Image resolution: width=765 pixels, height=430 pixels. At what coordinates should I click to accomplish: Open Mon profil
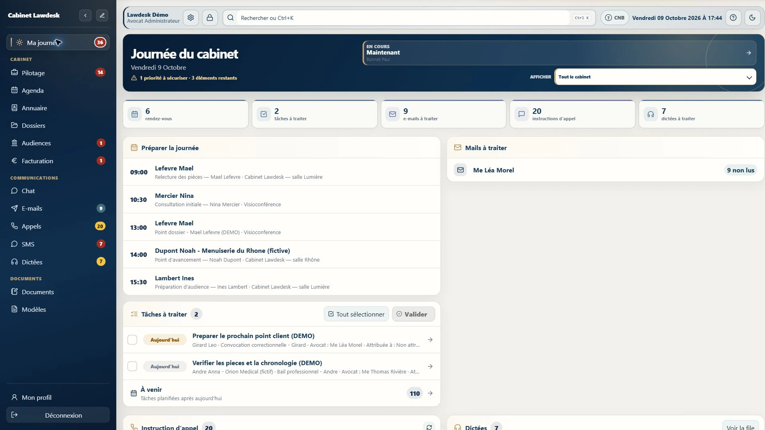pos(58,397)
